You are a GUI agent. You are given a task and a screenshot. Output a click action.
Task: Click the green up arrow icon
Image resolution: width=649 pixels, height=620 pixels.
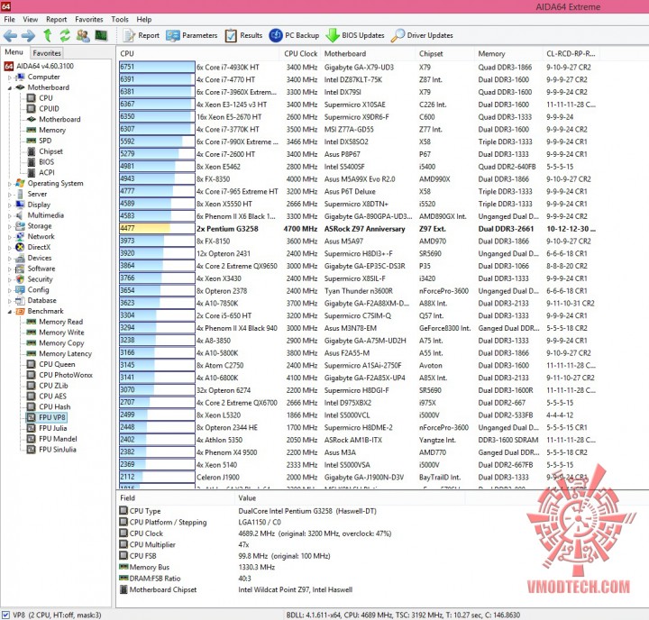(x=48, y=35)
